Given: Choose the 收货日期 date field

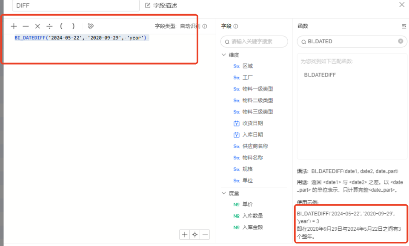Looking at the screenshot, I should tap(252, 123).
